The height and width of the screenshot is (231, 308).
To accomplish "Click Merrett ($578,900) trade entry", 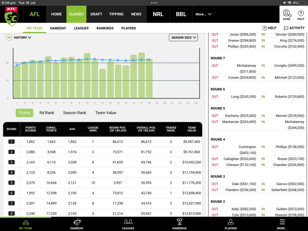I will pyautogui.click(x=290, y=116).
